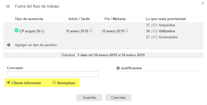Click into the Concepto text field
207x105 pixels.
pyautogui.click(x=52, y=74)
